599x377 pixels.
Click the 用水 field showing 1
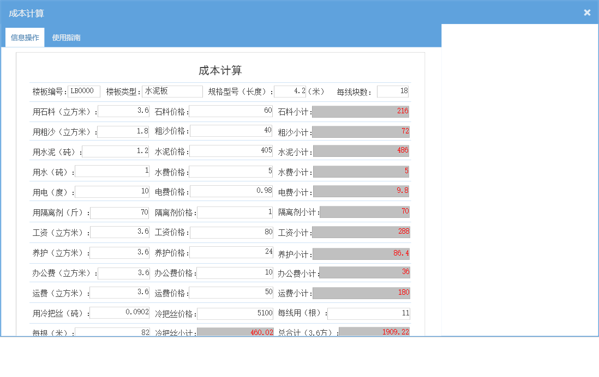pos(112,172)
